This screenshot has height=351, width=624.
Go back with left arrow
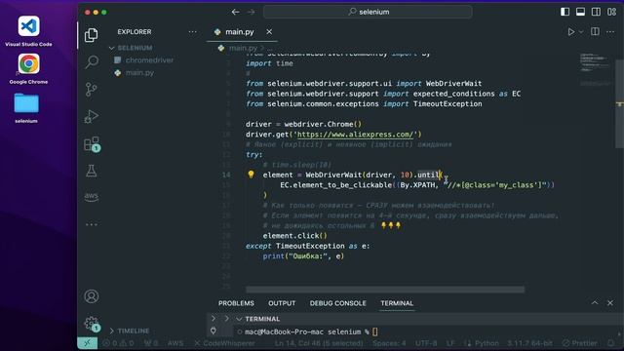pos(236,12)
